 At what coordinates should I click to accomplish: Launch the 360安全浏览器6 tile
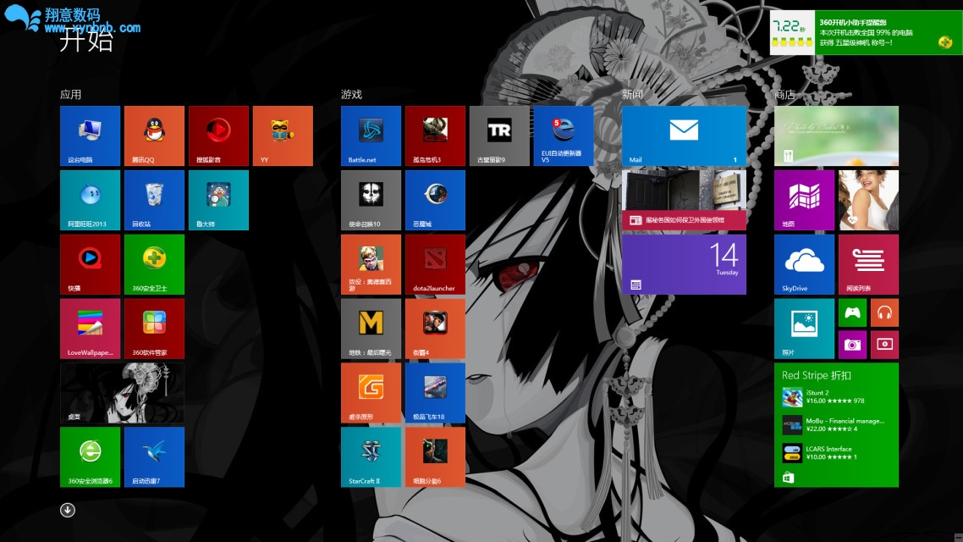tap(91, 457)
